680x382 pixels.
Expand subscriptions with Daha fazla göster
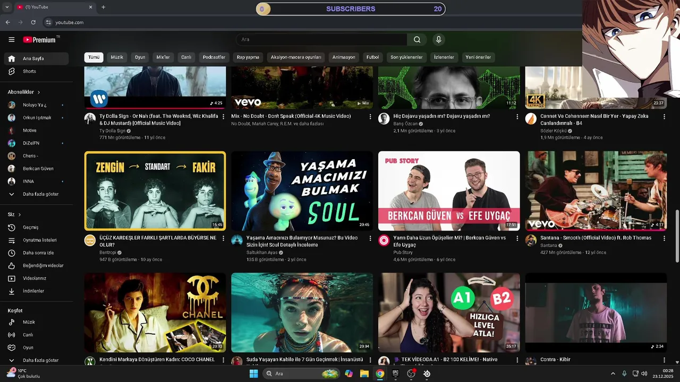point(36,194)
